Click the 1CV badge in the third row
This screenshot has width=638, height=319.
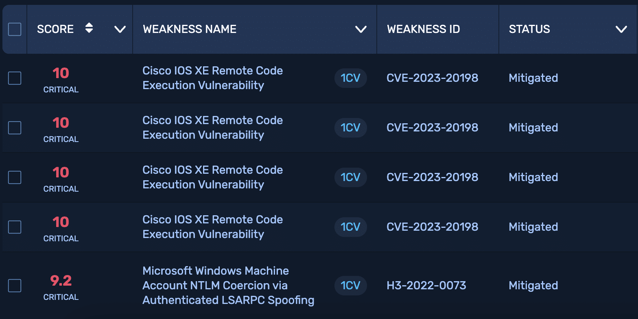(350, 177)
